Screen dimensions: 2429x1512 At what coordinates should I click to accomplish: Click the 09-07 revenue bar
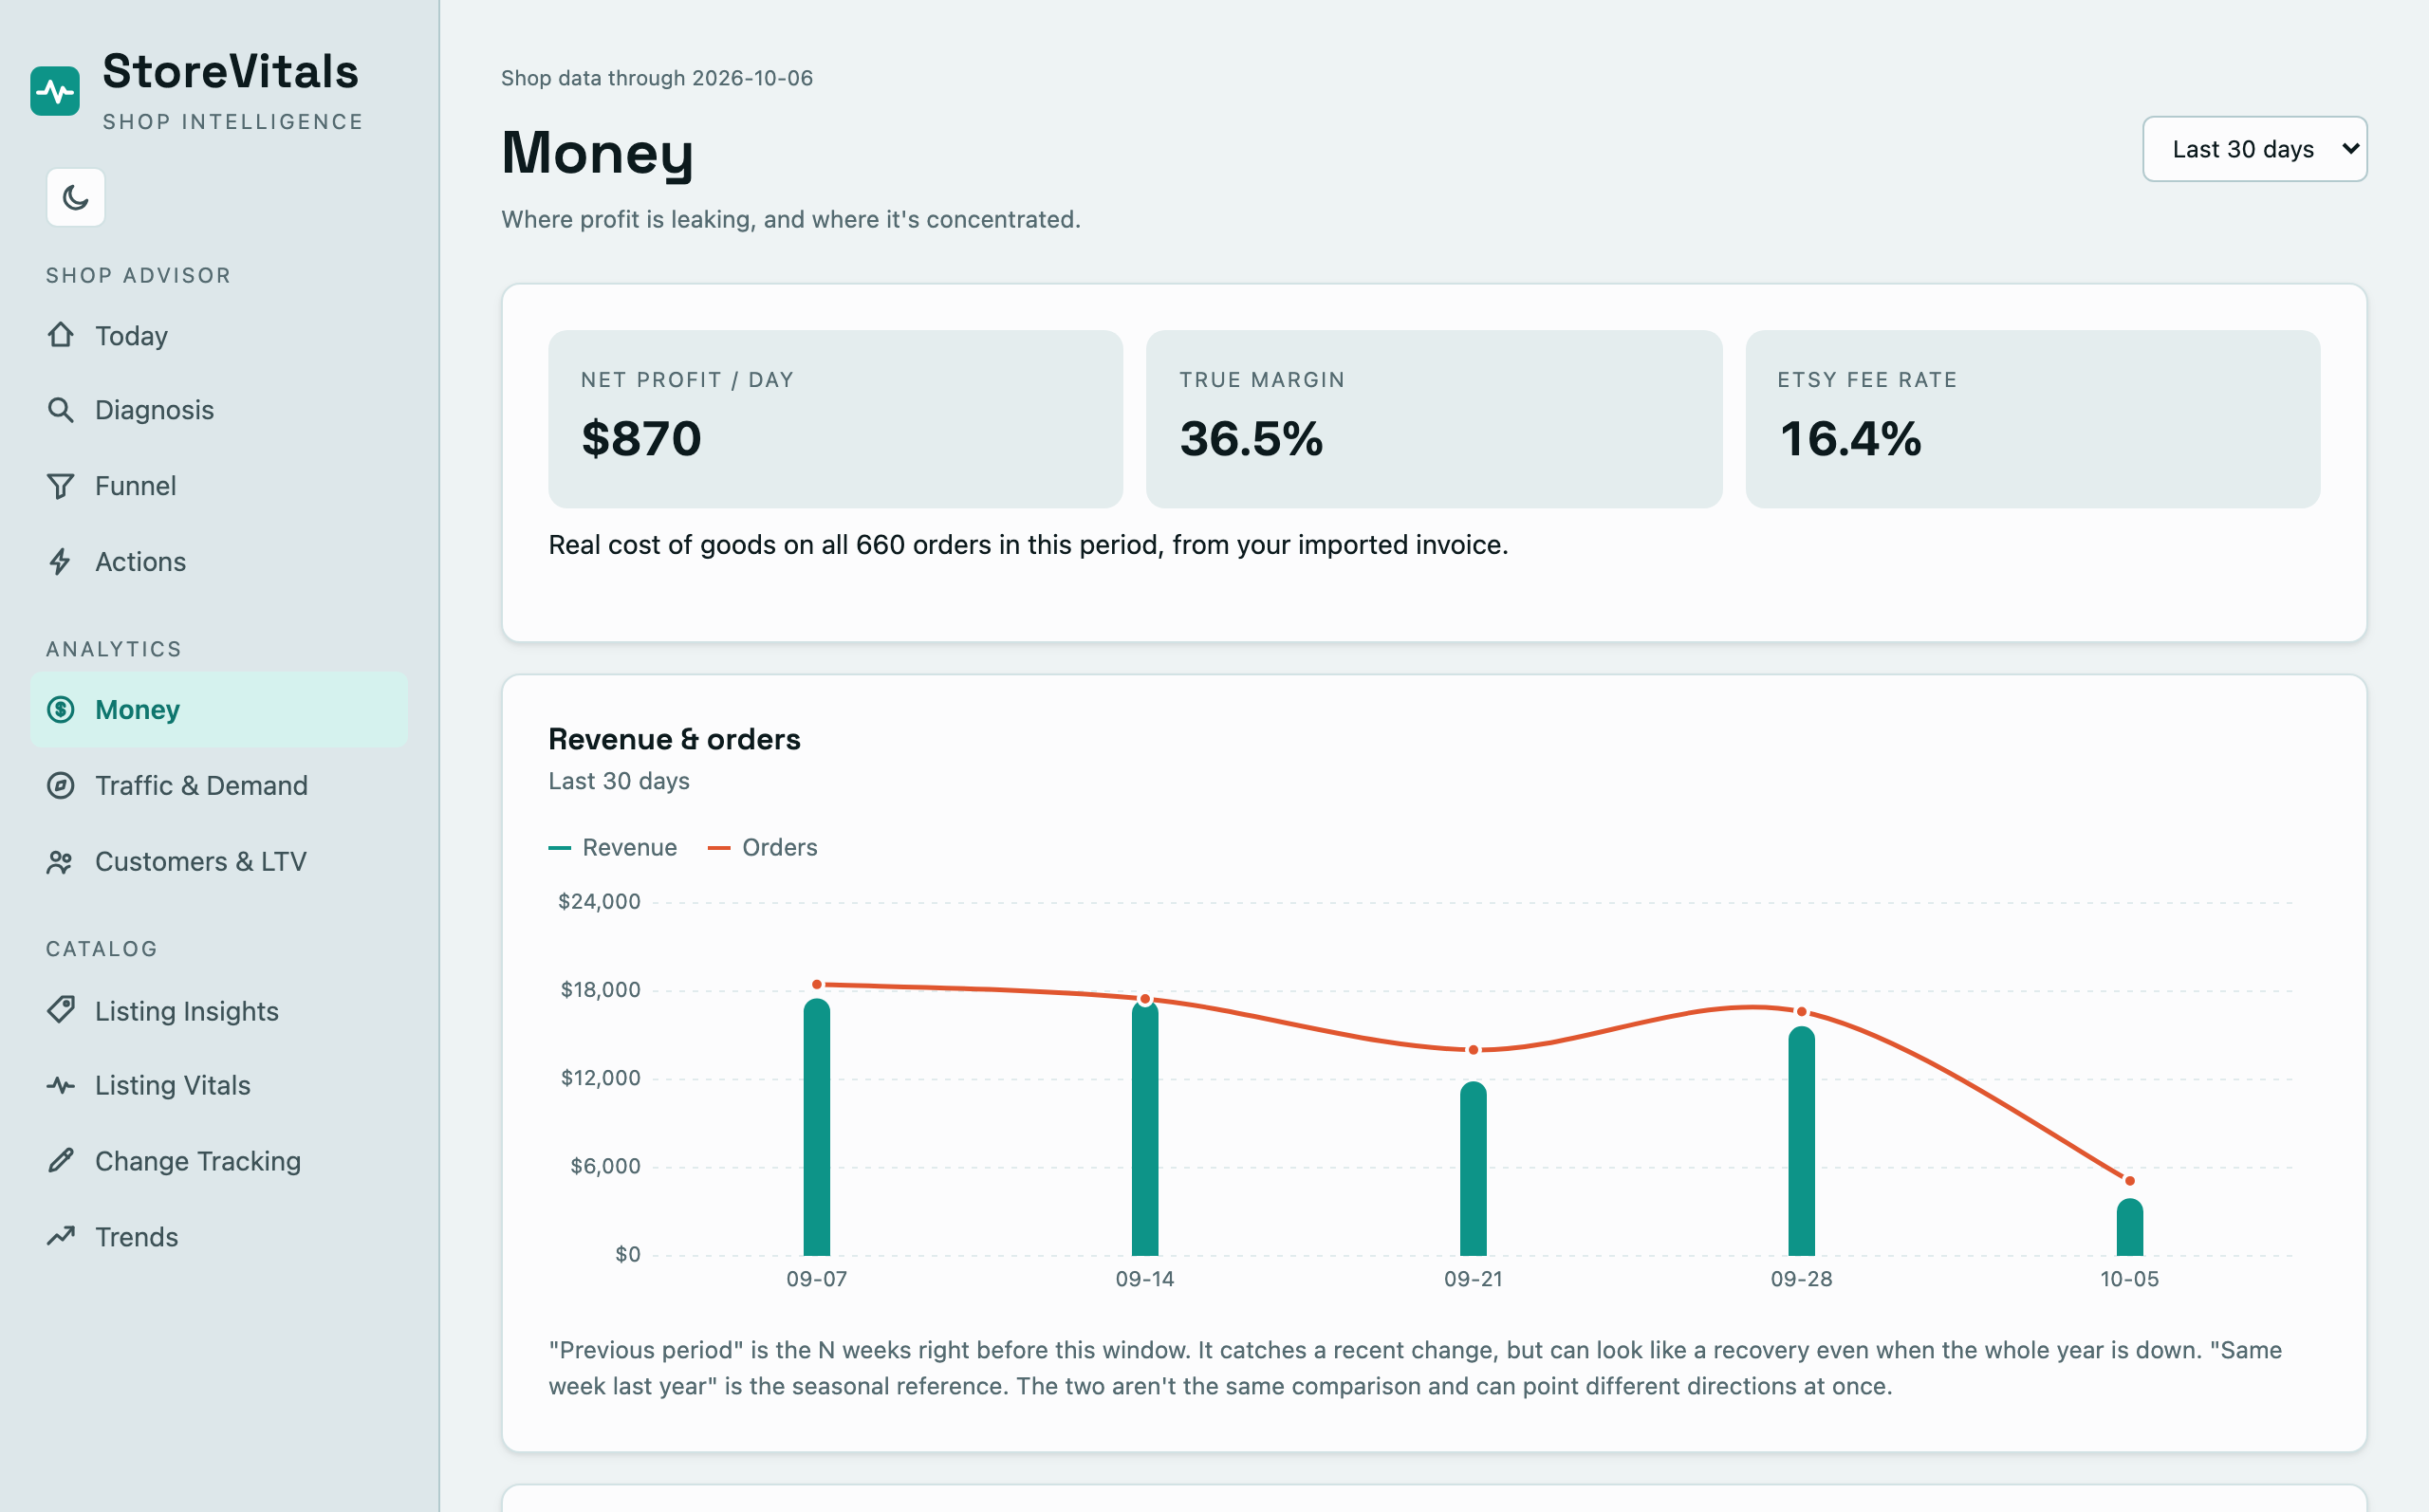[x=817, y=1127]
